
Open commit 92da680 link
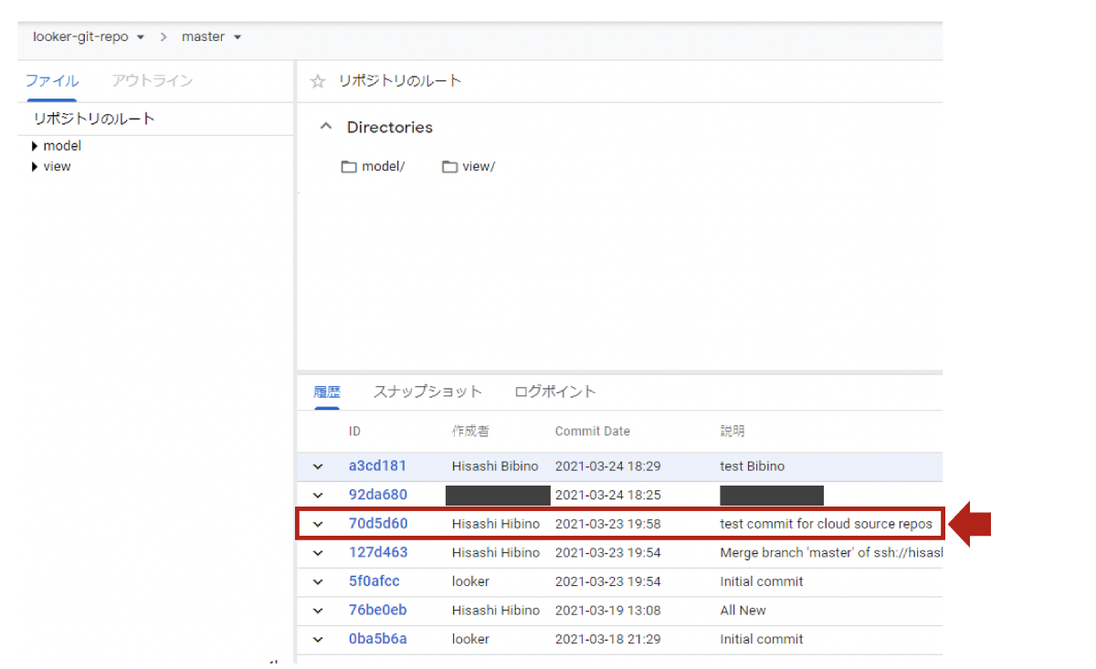[378, 495]
